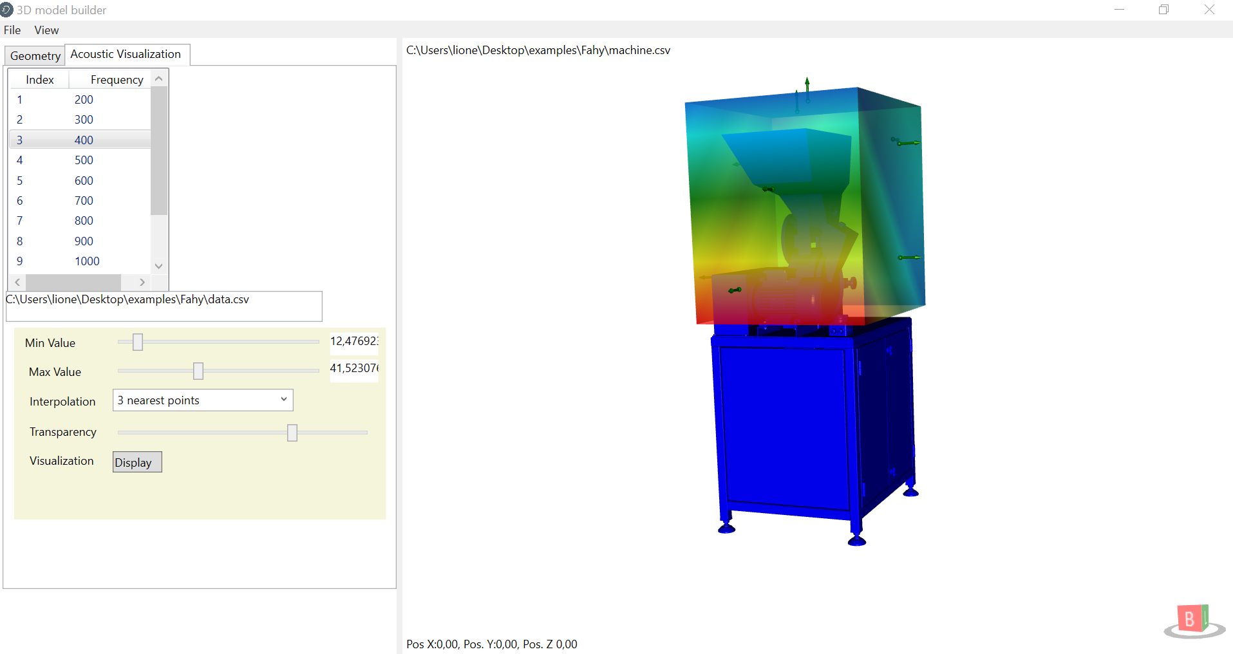The width and height of the screenshot is (1233, 654).
Task: Open the File menu
Action: [12, 30]
